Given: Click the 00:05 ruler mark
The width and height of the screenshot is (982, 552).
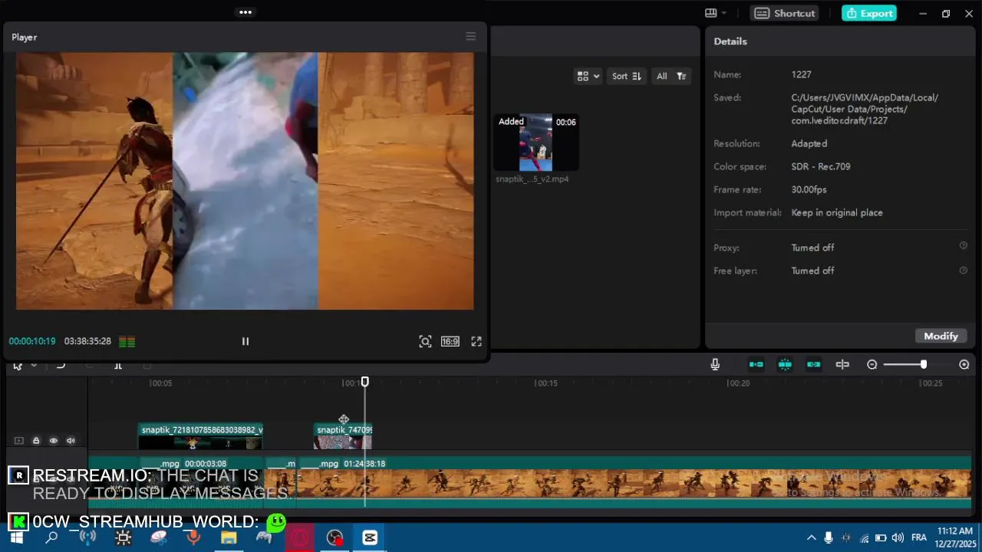Looking at the screenshot, I should pyautogui.click(x=161, y=383).
